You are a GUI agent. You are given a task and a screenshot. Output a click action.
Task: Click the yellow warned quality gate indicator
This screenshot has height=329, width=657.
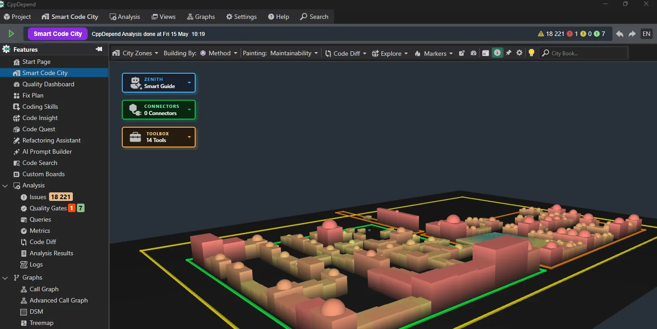tap(586, 34)
